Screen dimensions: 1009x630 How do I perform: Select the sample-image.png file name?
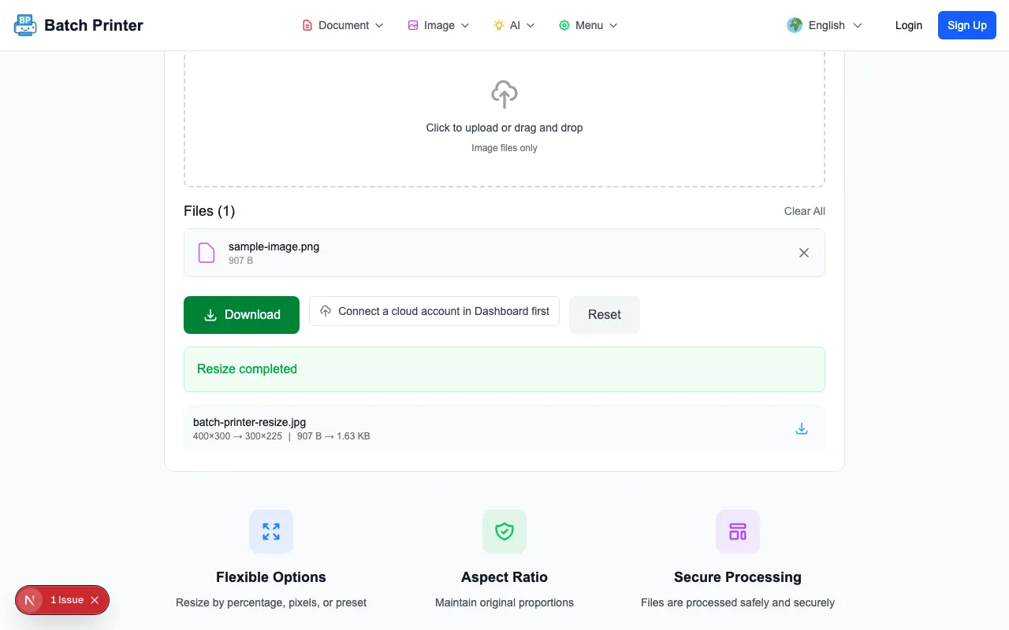click(x=274, y=246)
